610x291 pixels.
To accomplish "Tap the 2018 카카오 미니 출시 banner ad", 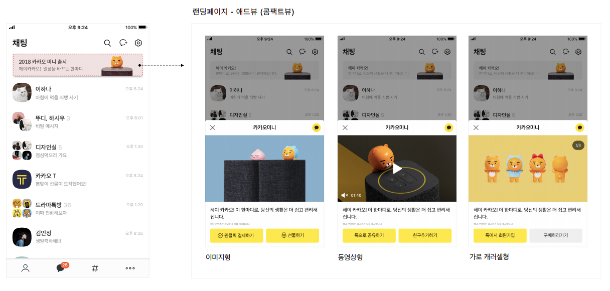I will click(78, 65).
